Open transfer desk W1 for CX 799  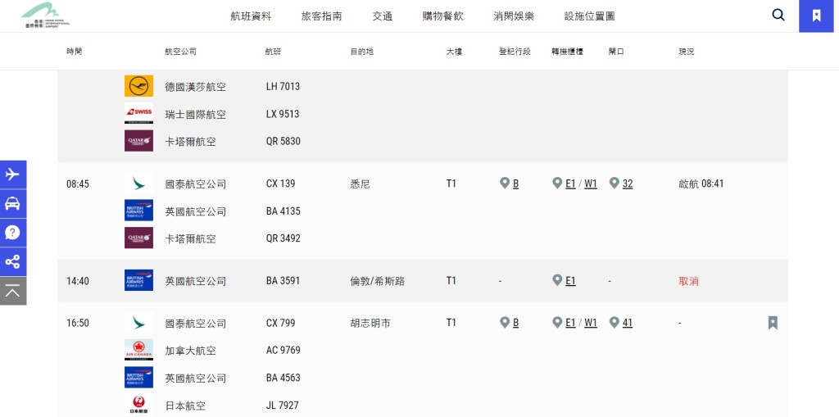click(591, 323)
